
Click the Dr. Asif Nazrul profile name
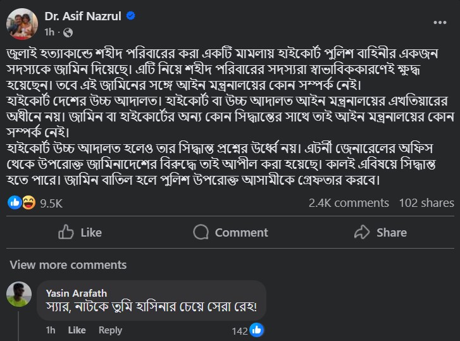coord(83,15)
